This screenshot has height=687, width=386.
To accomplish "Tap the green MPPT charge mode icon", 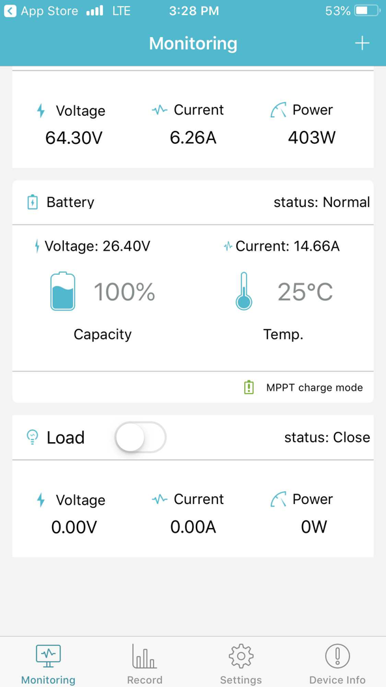I will pyautogui.click(x=249, y=387).
